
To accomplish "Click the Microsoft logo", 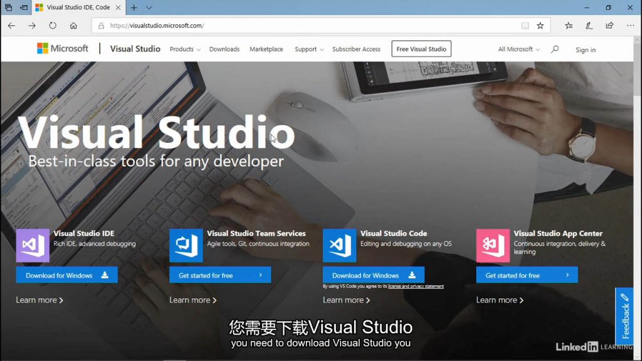I will (63, 49).
